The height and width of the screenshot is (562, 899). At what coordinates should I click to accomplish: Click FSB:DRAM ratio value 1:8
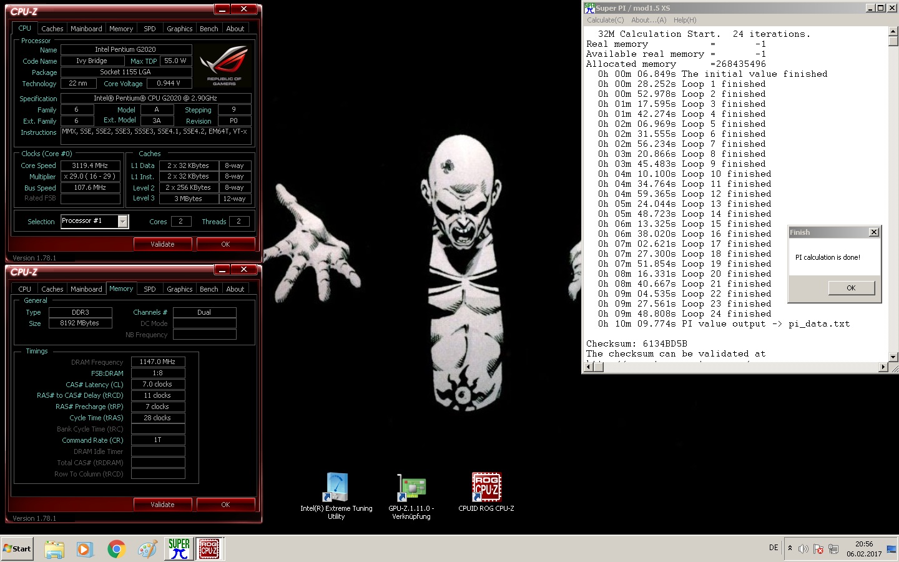pos(157,373)
